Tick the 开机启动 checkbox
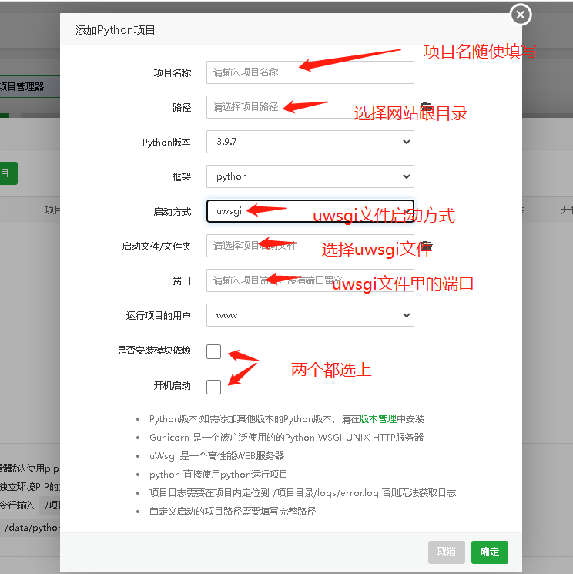 (213, 386)
